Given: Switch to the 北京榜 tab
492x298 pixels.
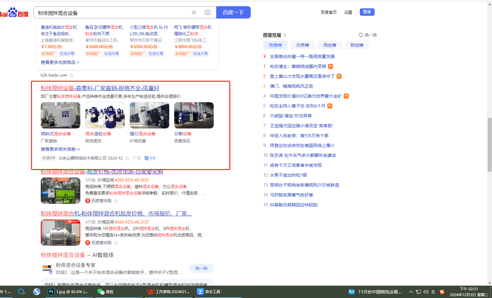Looking at the screenshot, I should coord(302,45).
